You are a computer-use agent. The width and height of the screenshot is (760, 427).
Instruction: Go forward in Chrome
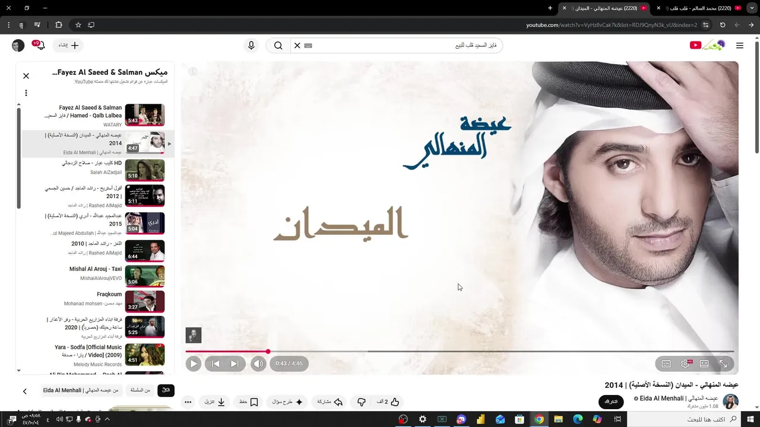pos(737,25)
